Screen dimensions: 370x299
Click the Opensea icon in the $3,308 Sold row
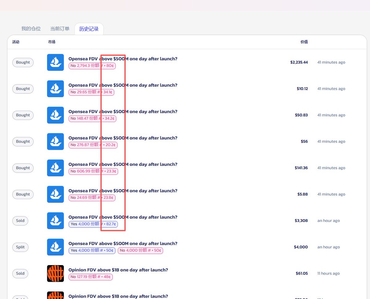tap(55, 221)
